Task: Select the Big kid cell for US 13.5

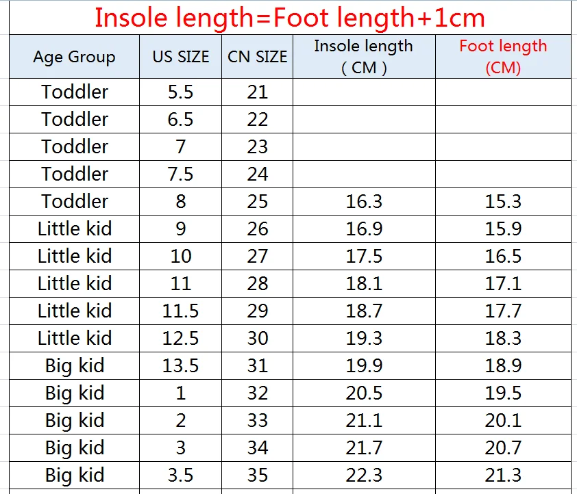Action: click(74, 365)
